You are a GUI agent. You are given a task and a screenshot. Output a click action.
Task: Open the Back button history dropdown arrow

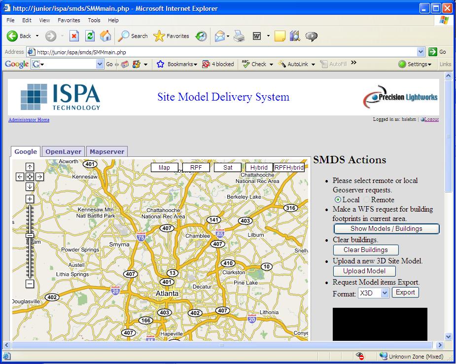37,36
